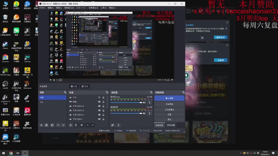Pop out the 混音器 dock panel icon
278x156 pixels.
coord(151,92)
